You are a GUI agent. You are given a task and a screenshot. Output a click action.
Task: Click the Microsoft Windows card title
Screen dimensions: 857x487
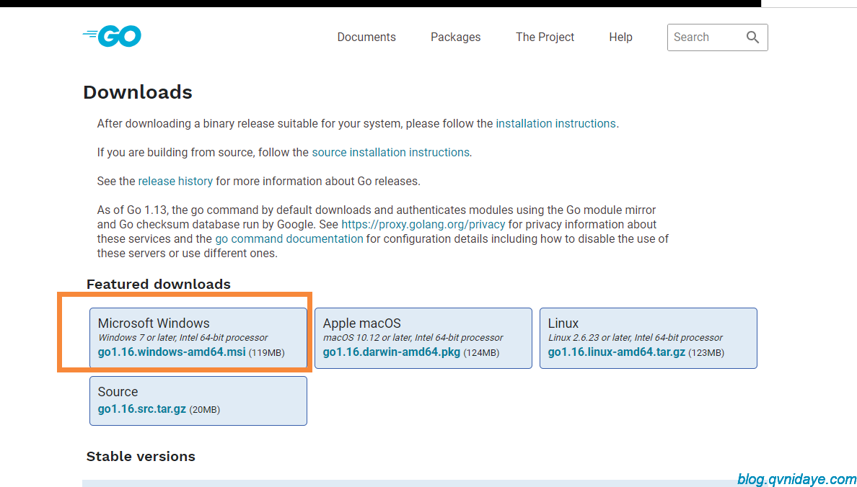tap(154, 323)
